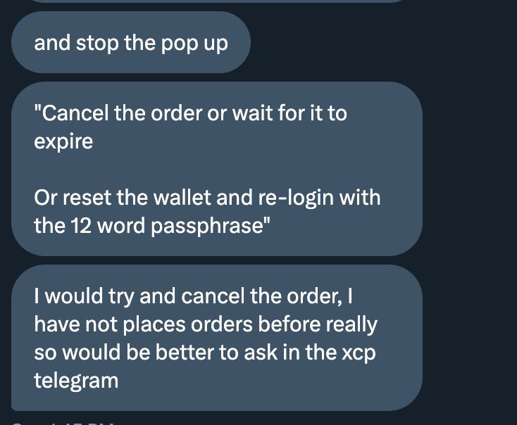This screenshot has width=517, height=425.
Task: Click the word 'really' in the last message
Action: point(351,325)
